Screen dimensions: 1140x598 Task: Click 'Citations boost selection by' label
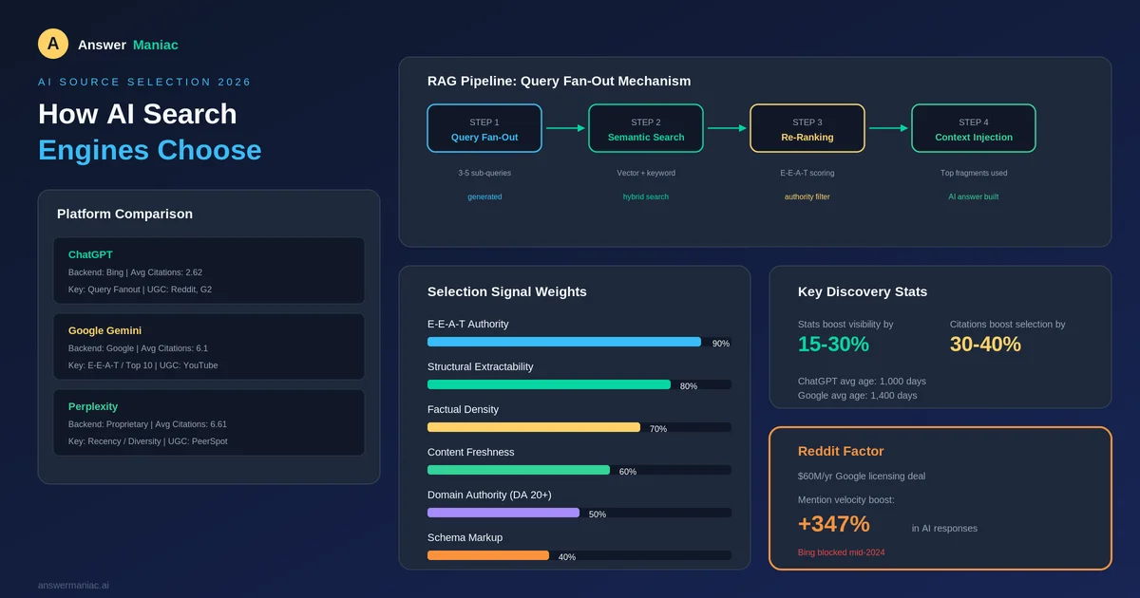1008,324
